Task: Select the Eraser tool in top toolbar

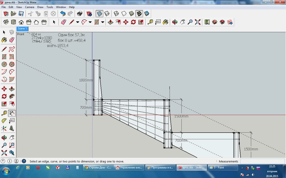Action: [64, 22]
